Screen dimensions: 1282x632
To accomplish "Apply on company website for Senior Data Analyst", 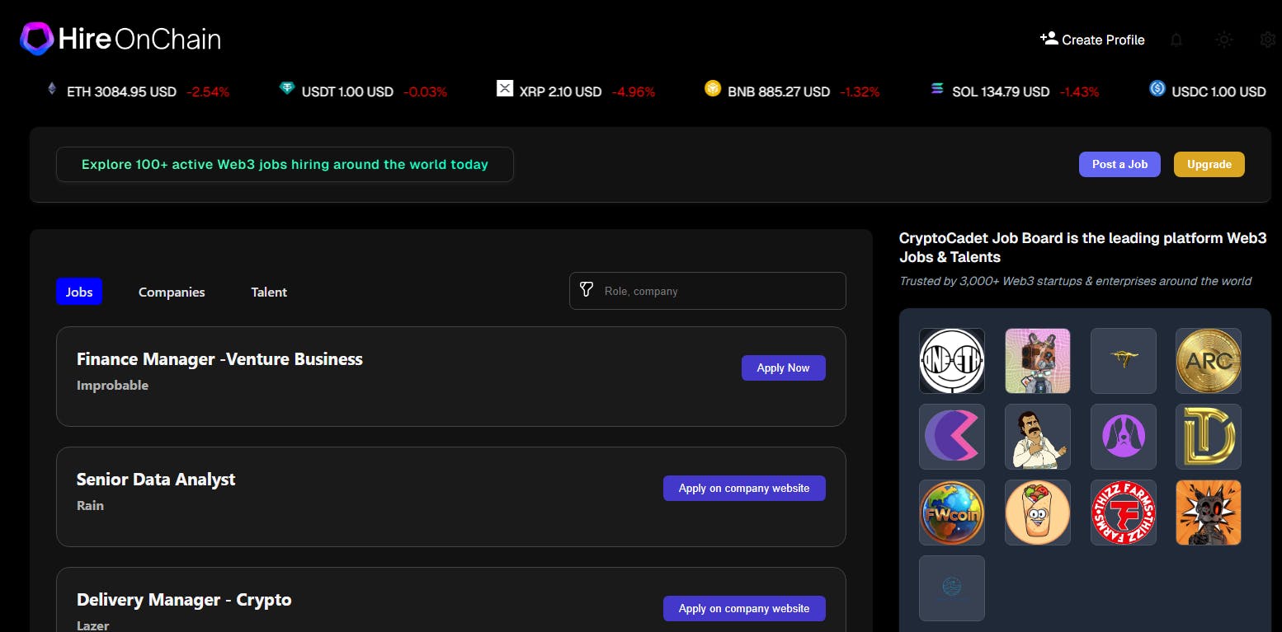I will pyautogui.click(x=744, y=488).
